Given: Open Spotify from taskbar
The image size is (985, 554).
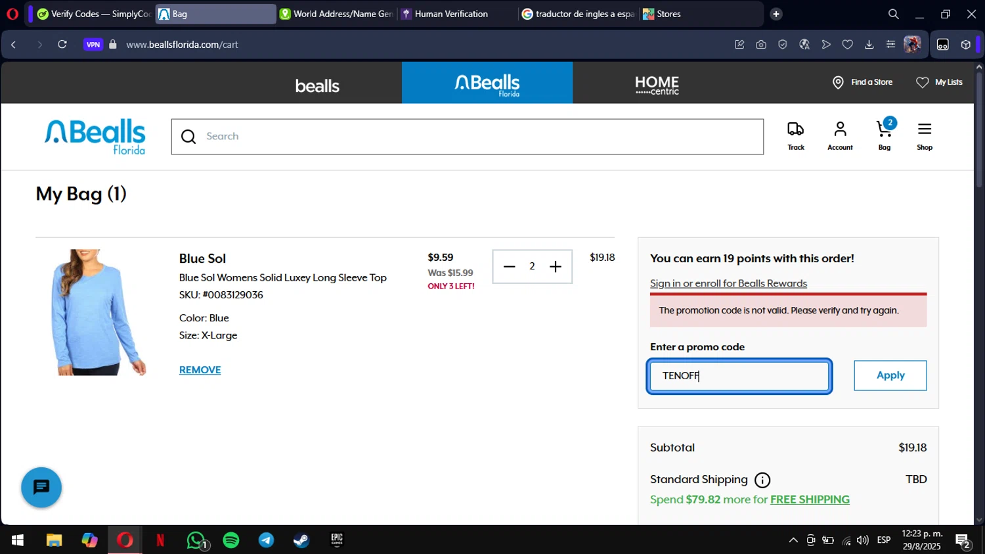Looking at the screenshot, I should 231,540.
